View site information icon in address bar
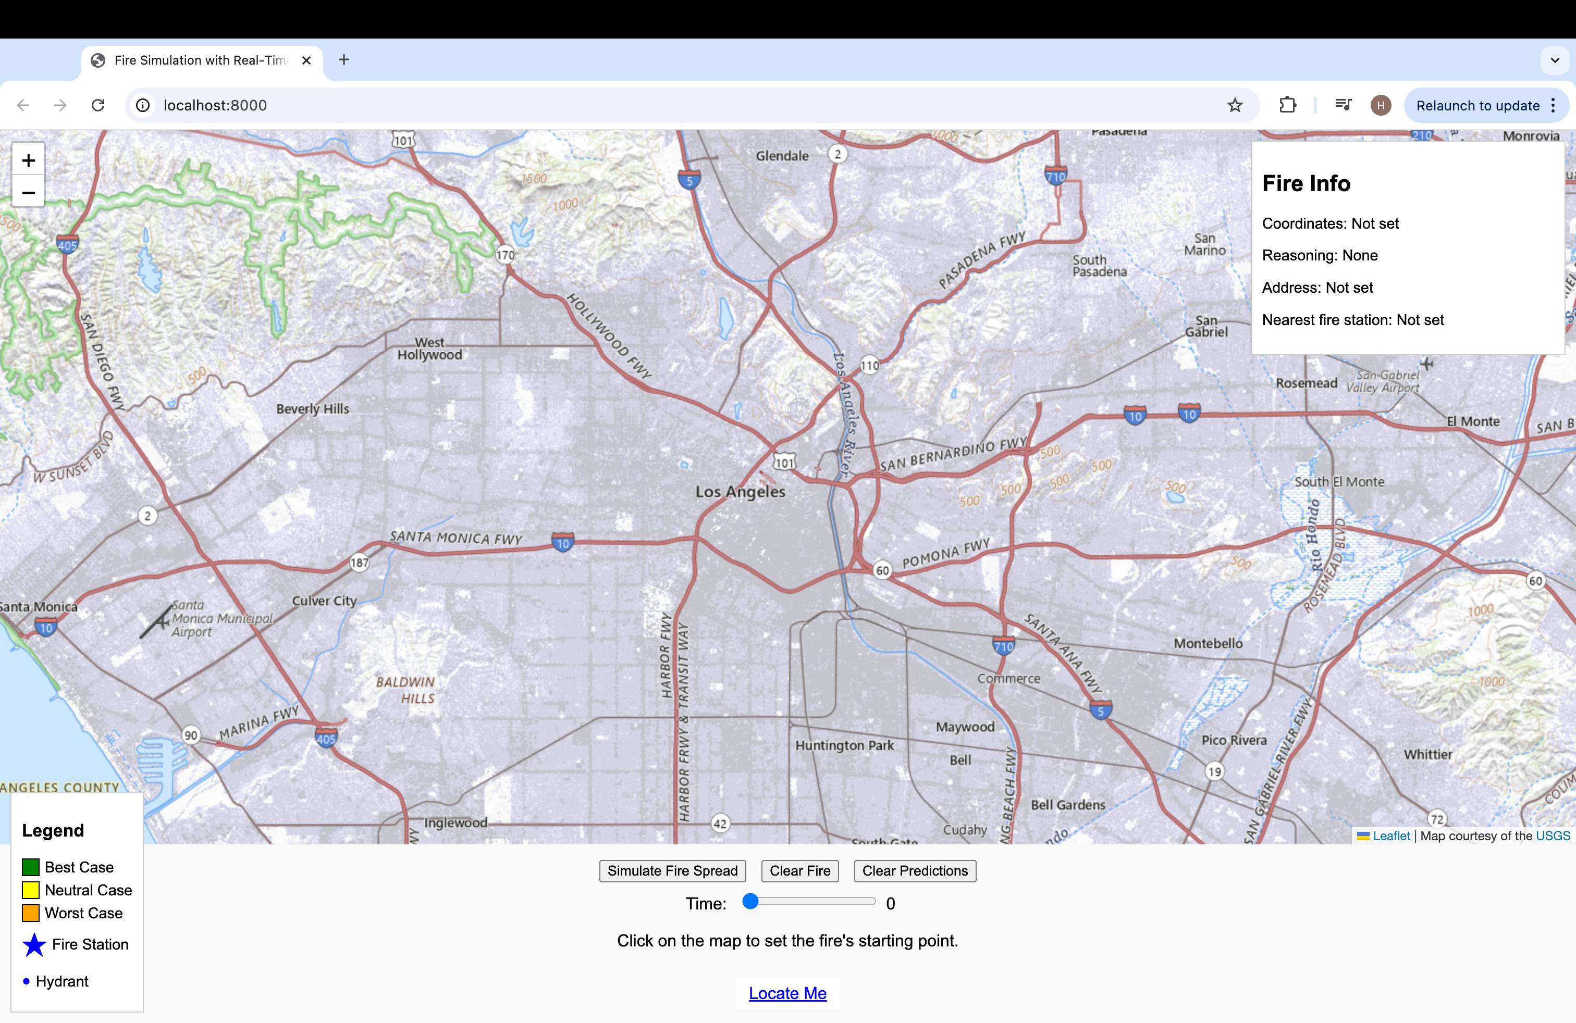1576x1023 pixels. [x=142, y=105]
